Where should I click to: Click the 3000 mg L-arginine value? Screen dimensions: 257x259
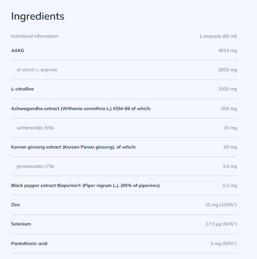pos(227,70)
